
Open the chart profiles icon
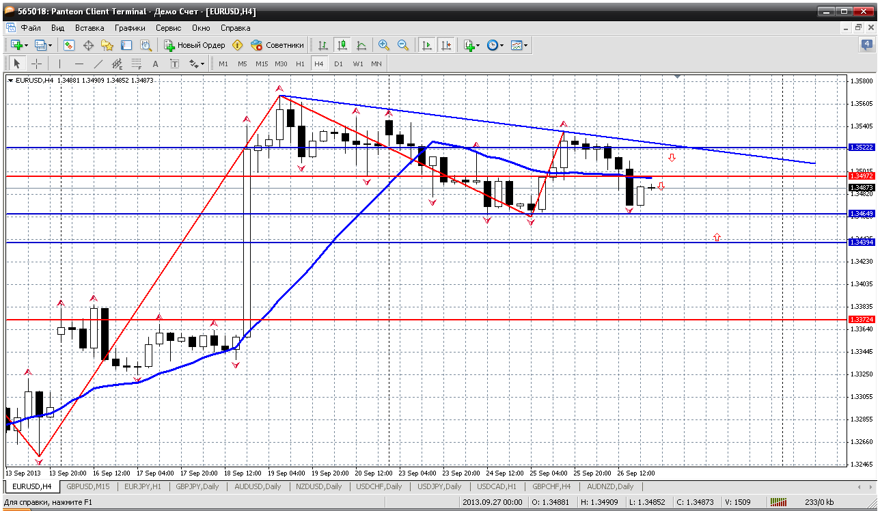pyautogui.click(x=40, y=45)
